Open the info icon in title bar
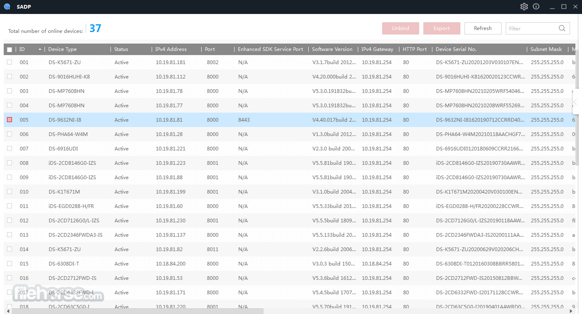The image size is (582, 314). (x=536, y=7)
